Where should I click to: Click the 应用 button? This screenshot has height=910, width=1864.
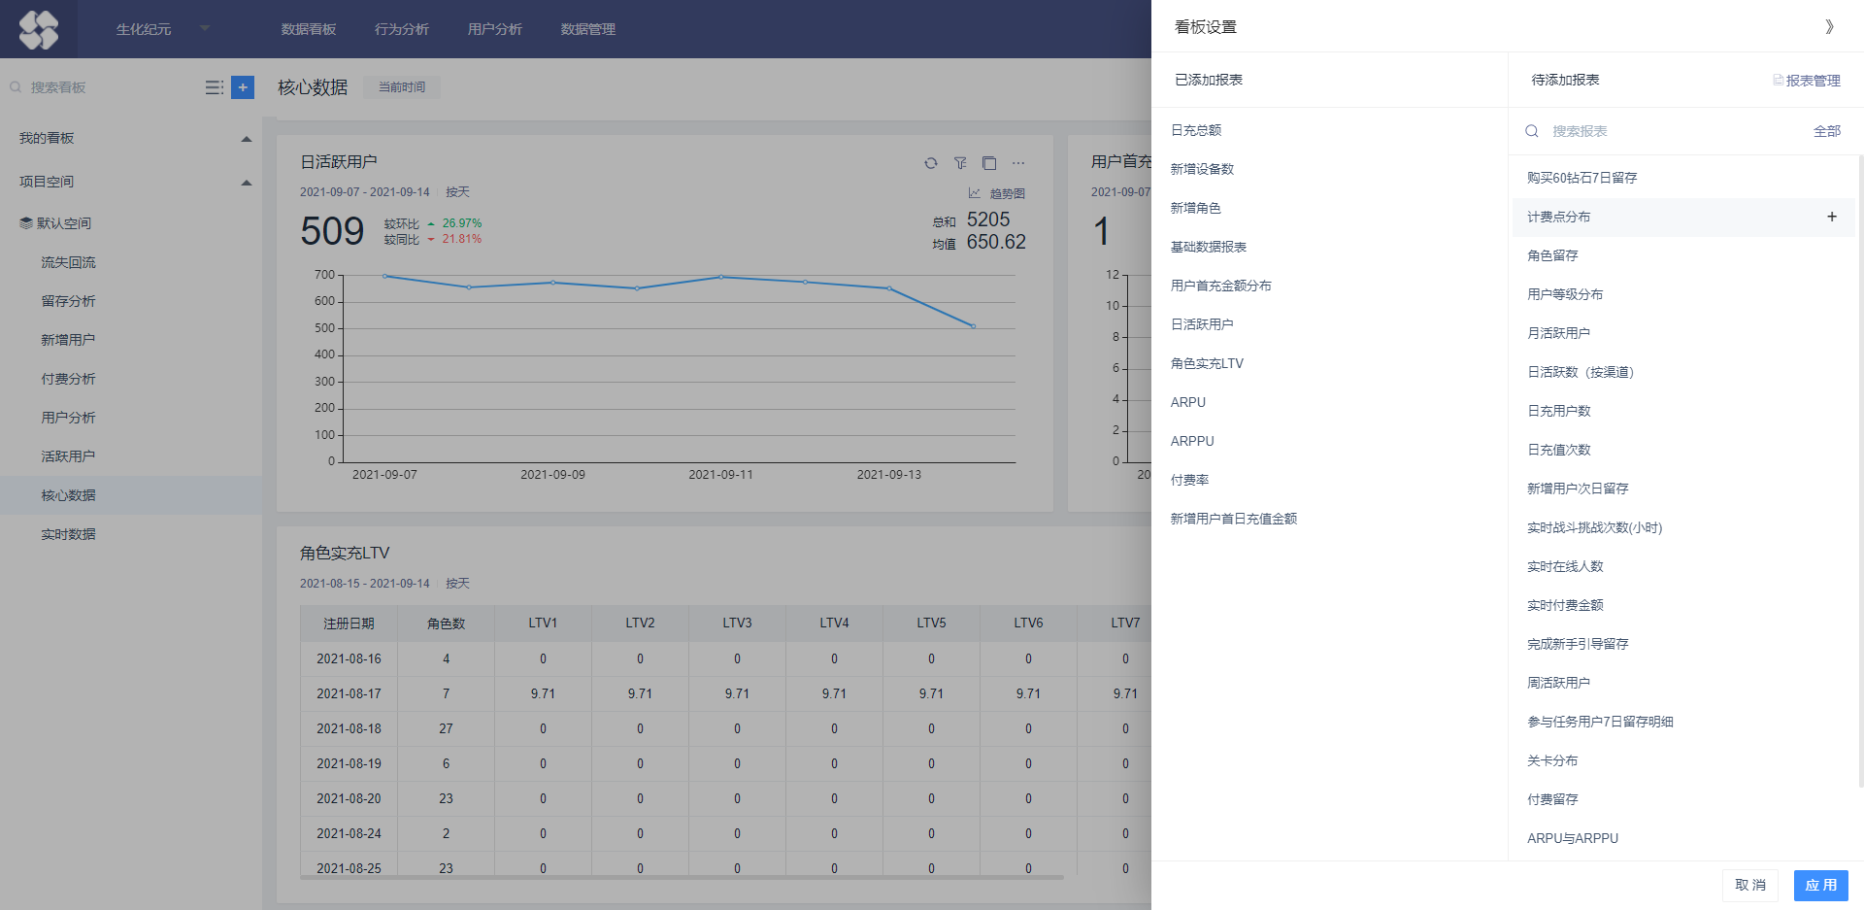pyautogui.click(x=1820, y=885)
